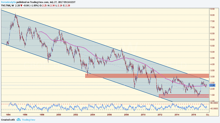
Task: Click the TVC:TNX symbol label
Action: pyautogui.click(x=6, y=5)
